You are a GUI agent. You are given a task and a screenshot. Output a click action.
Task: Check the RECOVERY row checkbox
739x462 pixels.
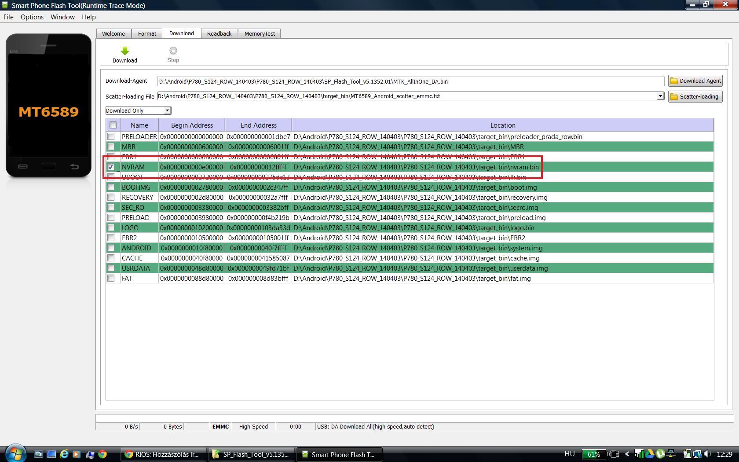click(111, 198)
